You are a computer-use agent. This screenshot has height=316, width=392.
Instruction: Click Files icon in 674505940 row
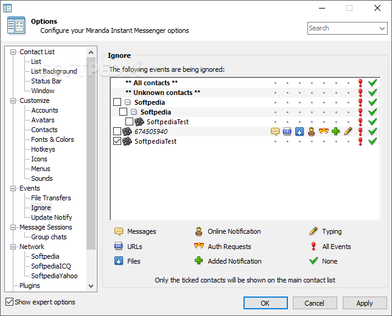click(x=299, y=132)
